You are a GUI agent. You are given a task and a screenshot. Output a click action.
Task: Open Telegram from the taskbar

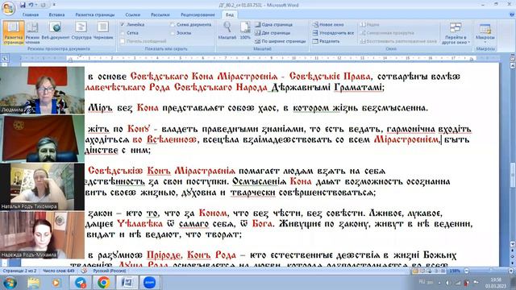(x=81, y=283)
